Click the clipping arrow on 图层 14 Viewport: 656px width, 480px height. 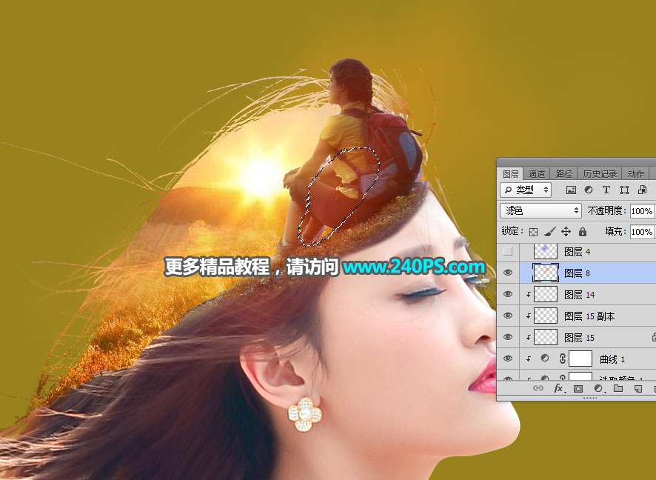click(529, 295)
